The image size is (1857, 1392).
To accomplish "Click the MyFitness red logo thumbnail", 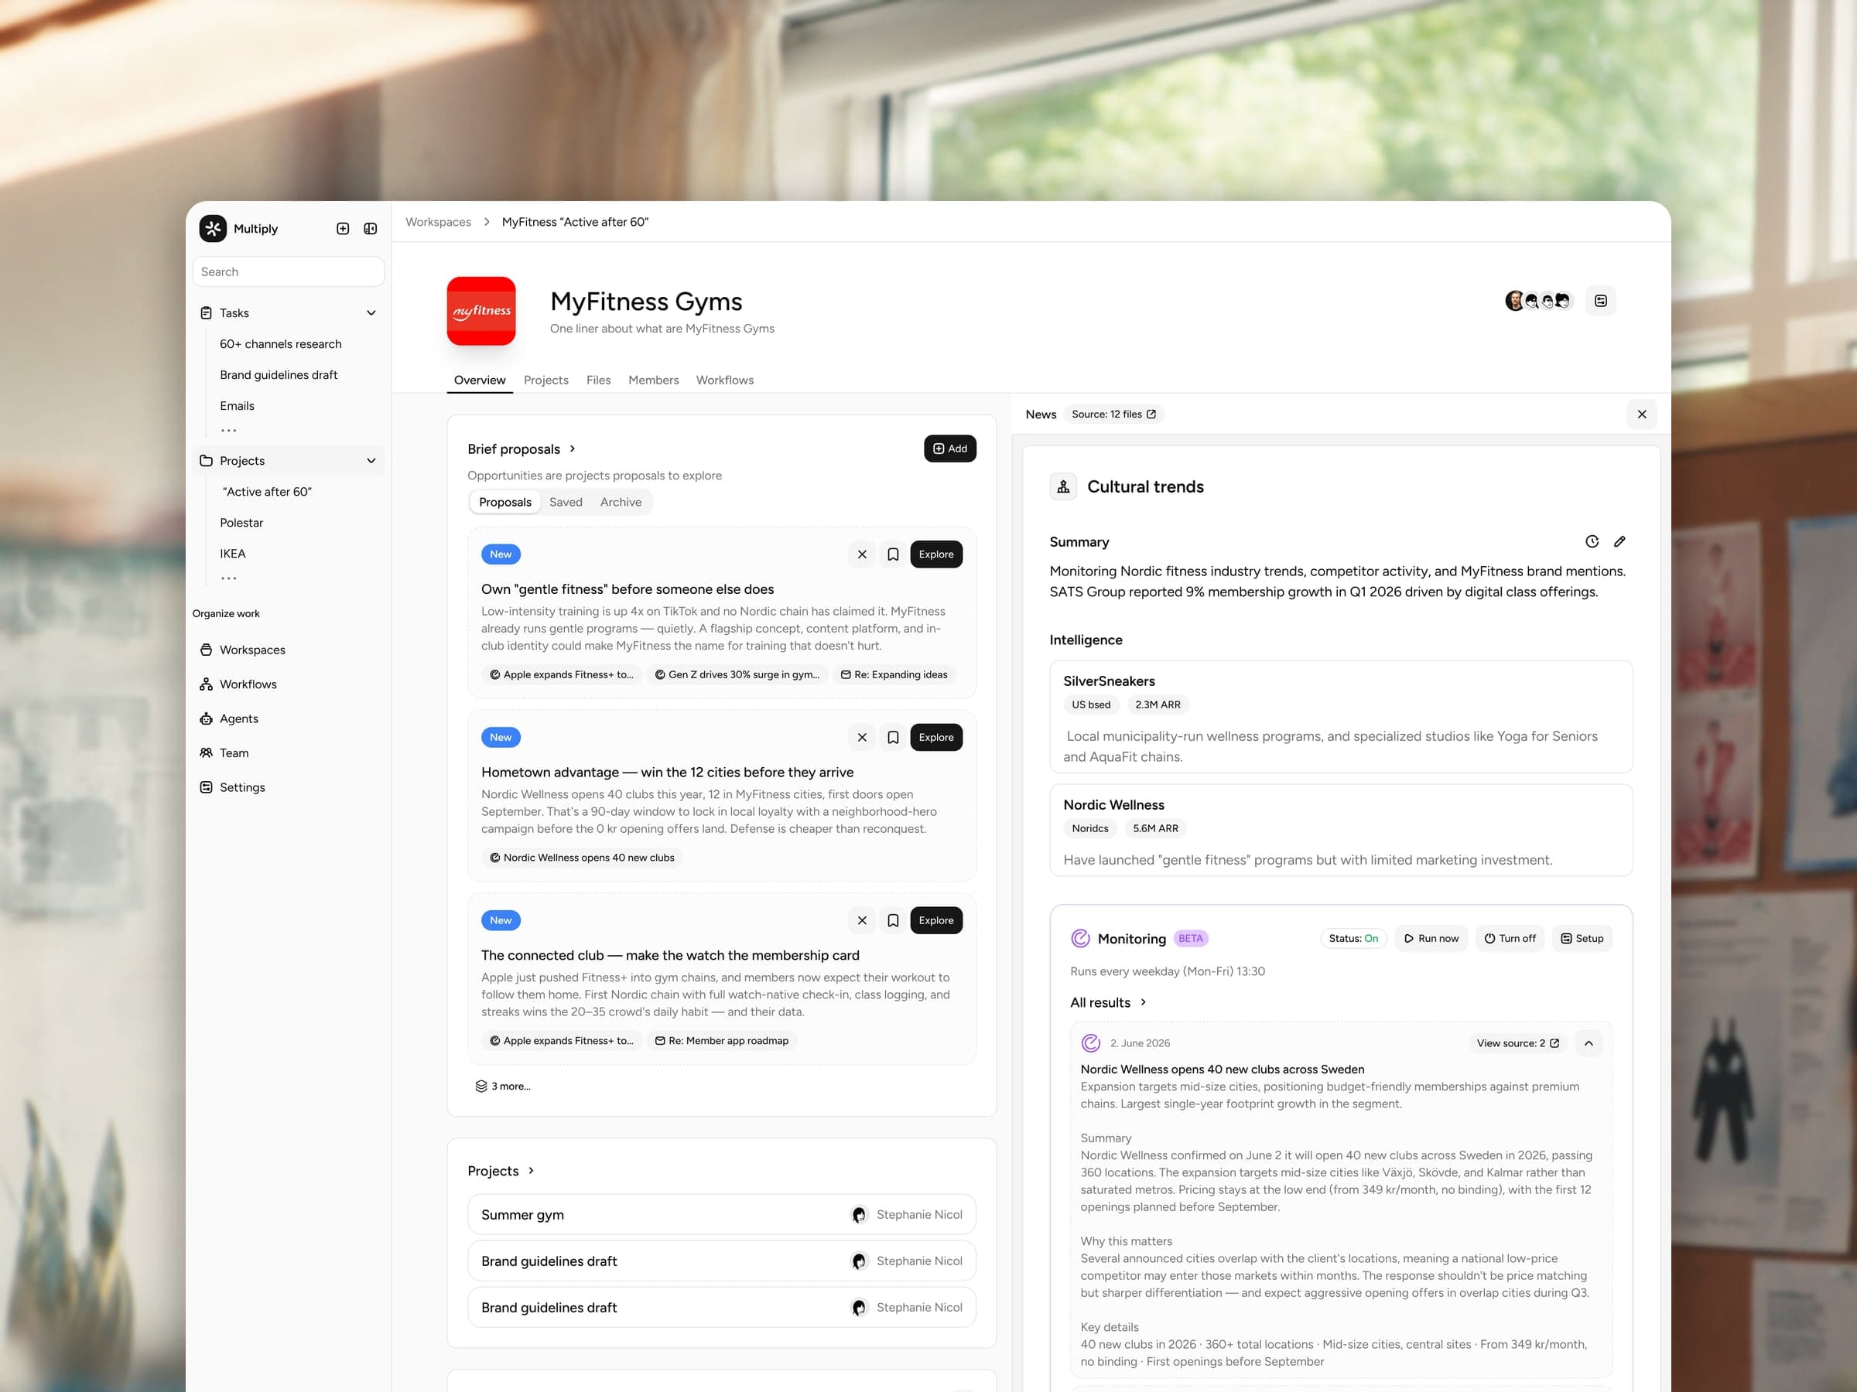I will pyautogui.click(x=481, y=312).
